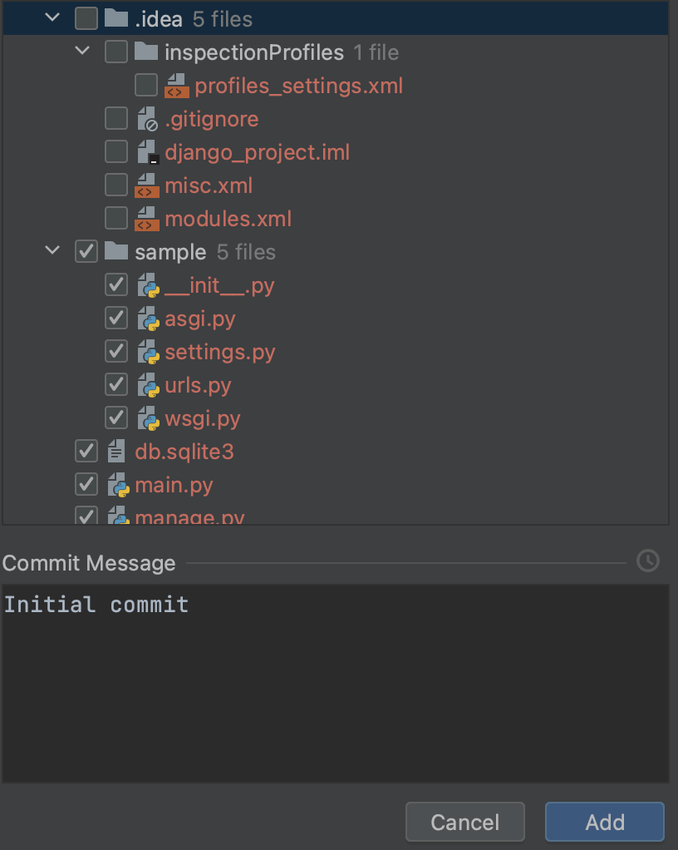Check the .gitignore checkbox
Viewport: 678px width, 850px height.
(115, 119)
